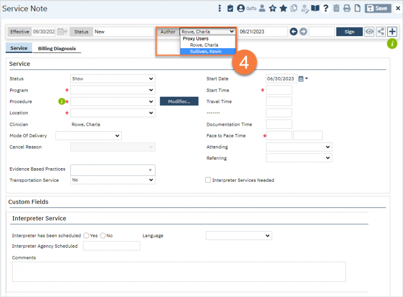Select No for Interpreter has been scheduled
The width and height of the screenshot is (403, 297).
click(x=103, y=236)
